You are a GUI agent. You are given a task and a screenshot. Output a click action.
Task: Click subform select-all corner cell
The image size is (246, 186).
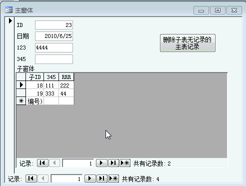click(x=21, y=77)
